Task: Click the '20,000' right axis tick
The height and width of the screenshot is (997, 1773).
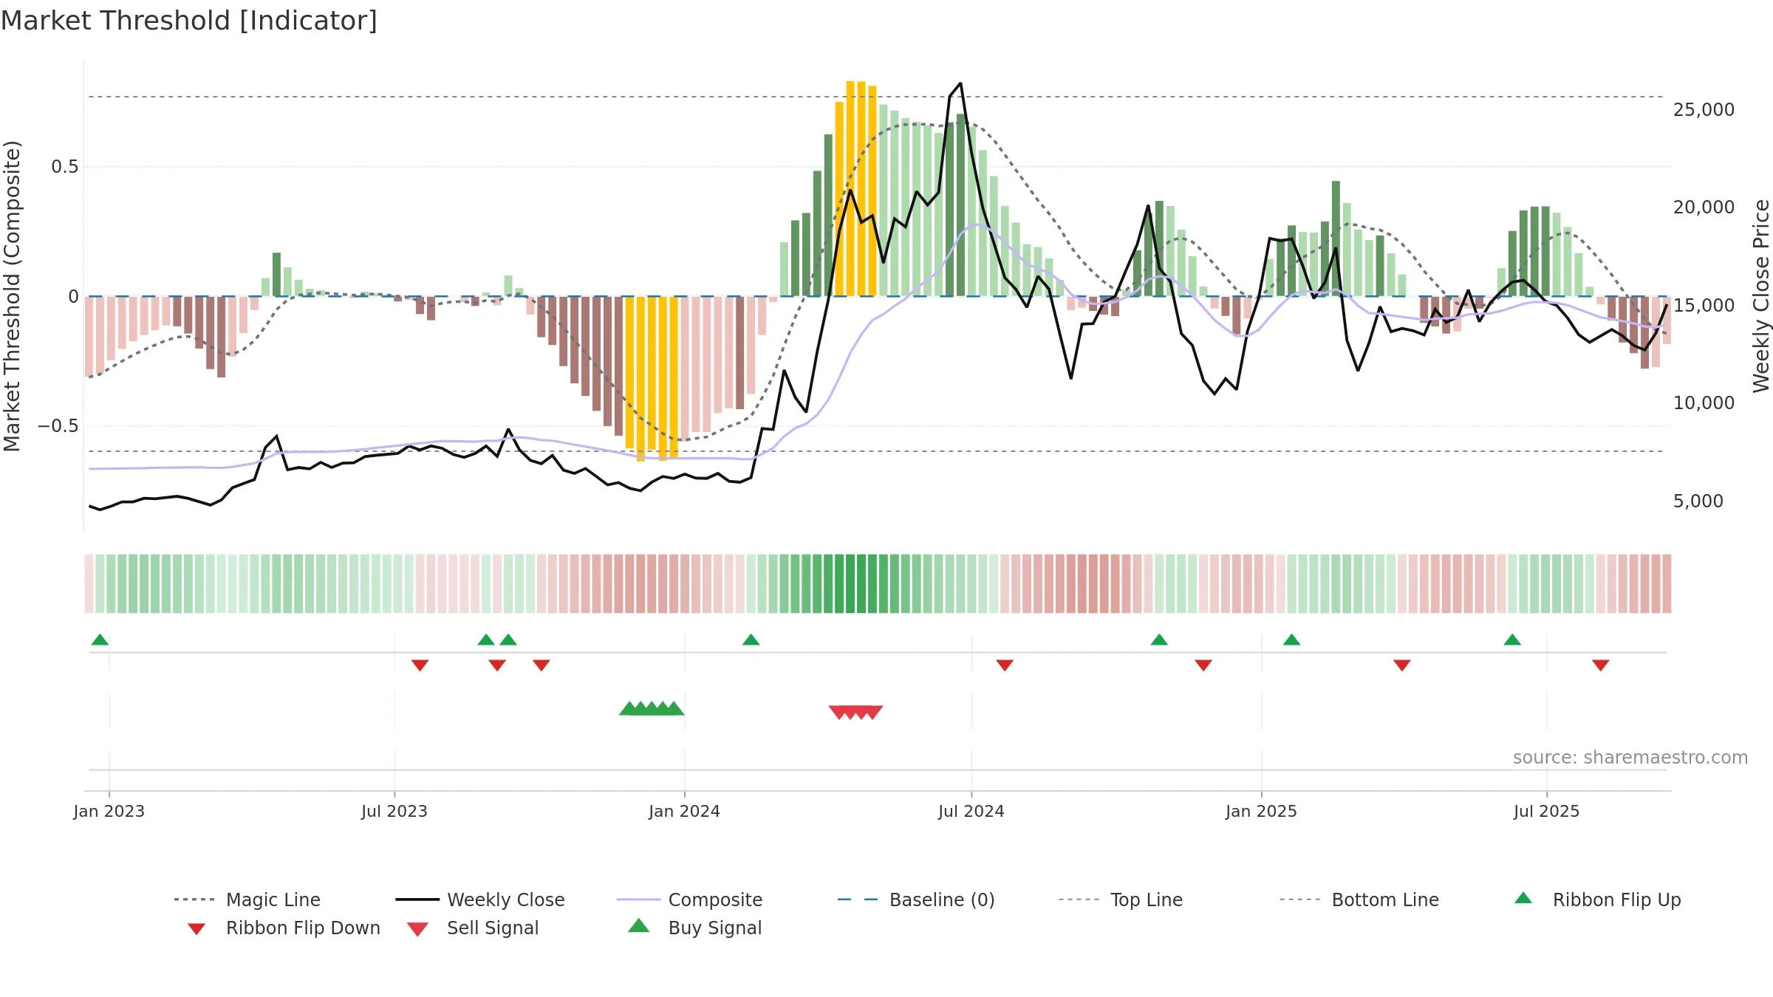Action: tap(1704, 208)
